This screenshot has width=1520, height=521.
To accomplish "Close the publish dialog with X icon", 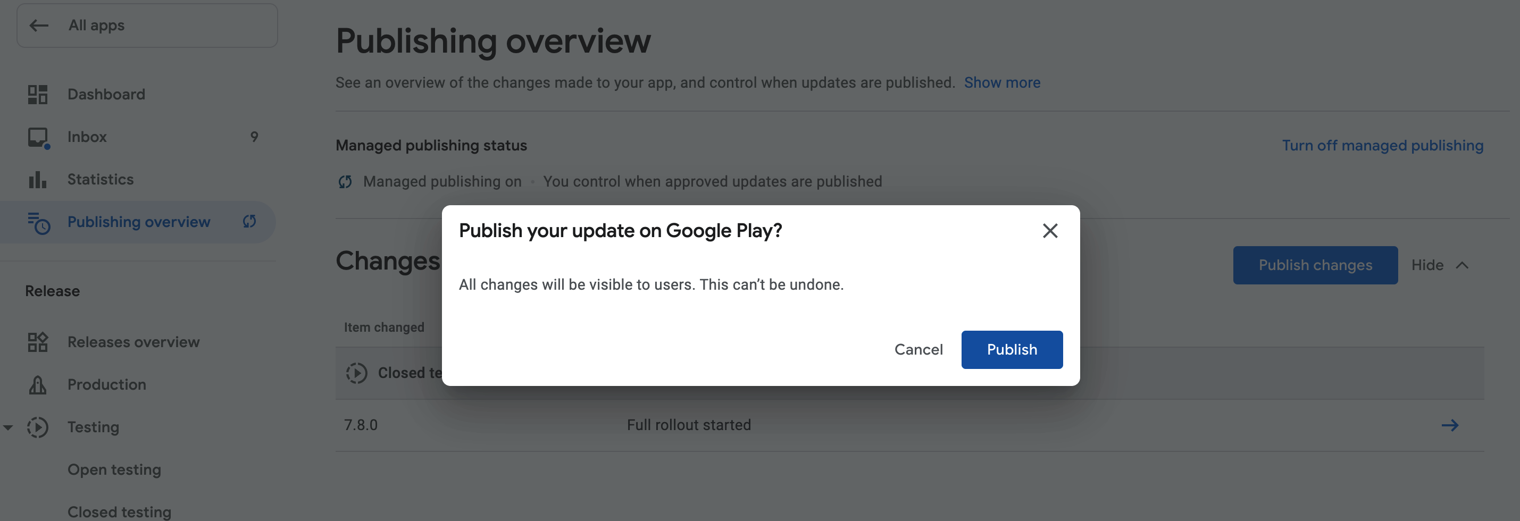I will pyautogui.click(x=1050, y=231).
